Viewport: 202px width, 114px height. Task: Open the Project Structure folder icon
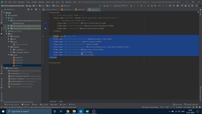click(x=178, y=6)
